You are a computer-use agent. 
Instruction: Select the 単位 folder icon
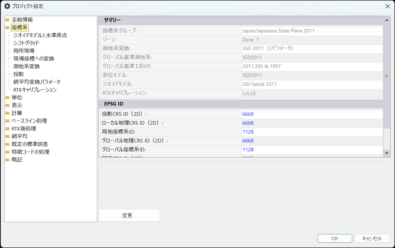(x=8, y=97)
